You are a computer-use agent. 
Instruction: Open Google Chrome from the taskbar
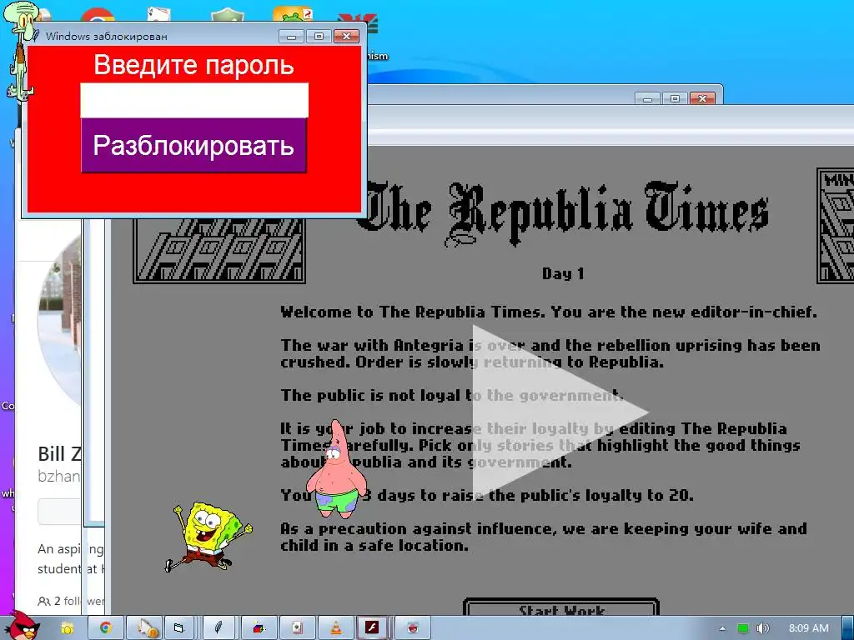(x=105, y=628)
